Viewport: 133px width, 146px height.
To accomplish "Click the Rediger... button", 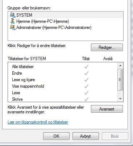I will pos(107,47).
